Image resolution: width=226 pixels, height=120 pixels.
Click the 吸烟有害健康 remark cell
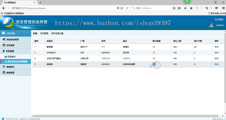129,64
